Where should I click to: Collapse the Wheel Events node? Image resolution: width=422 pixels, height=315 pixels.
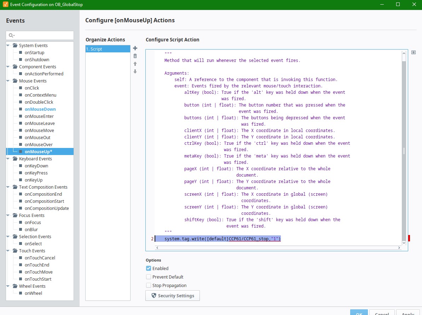[x=8, y=286]
